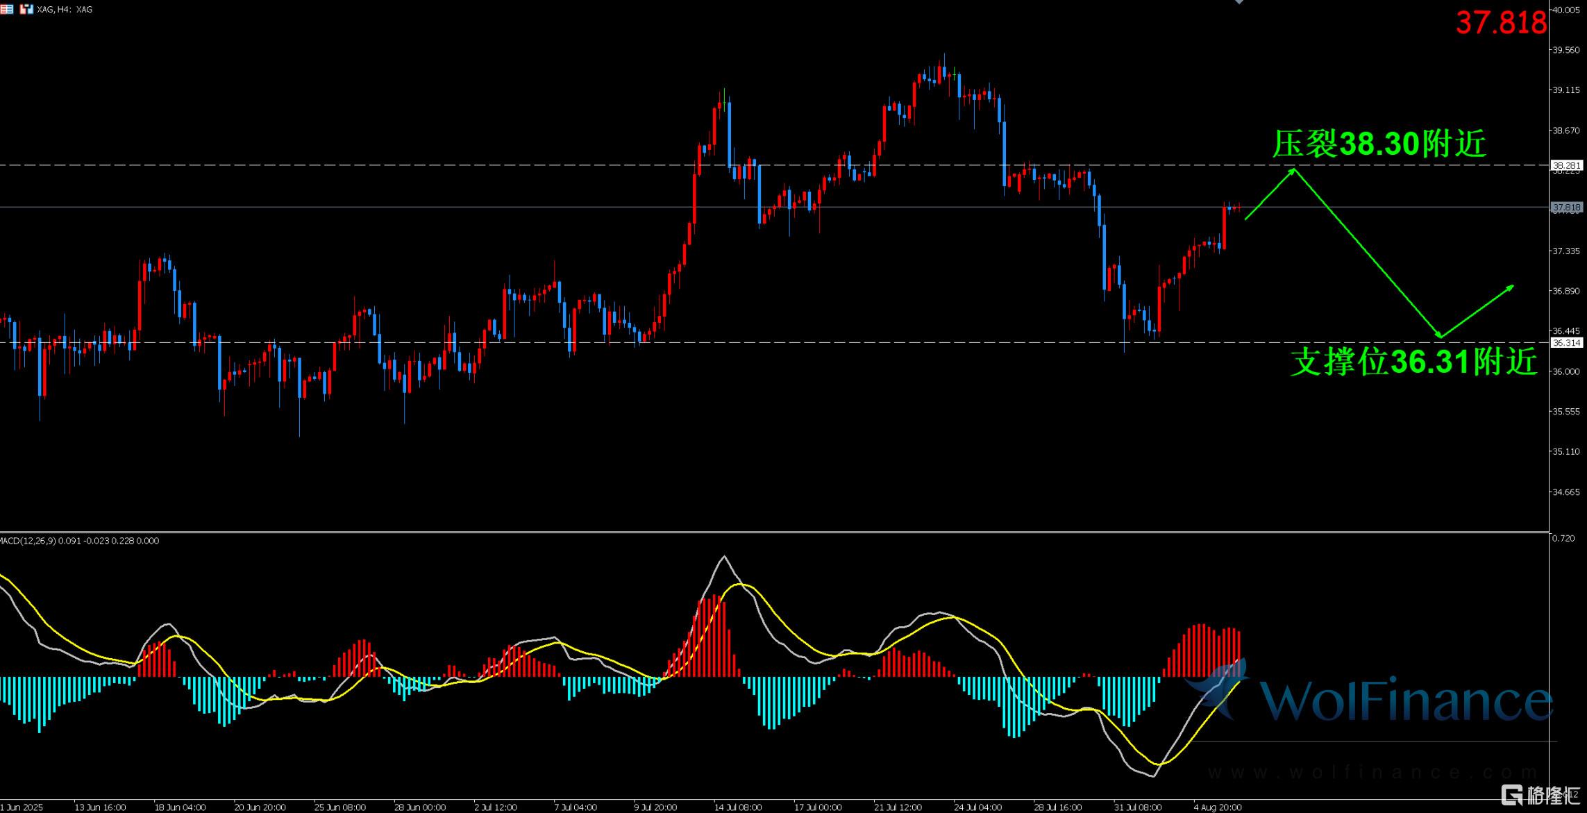1587x813 pixels.
Task: Click the 18 Jun 04:00 time label
Action: pyautogui.click(x=180, y=807)
